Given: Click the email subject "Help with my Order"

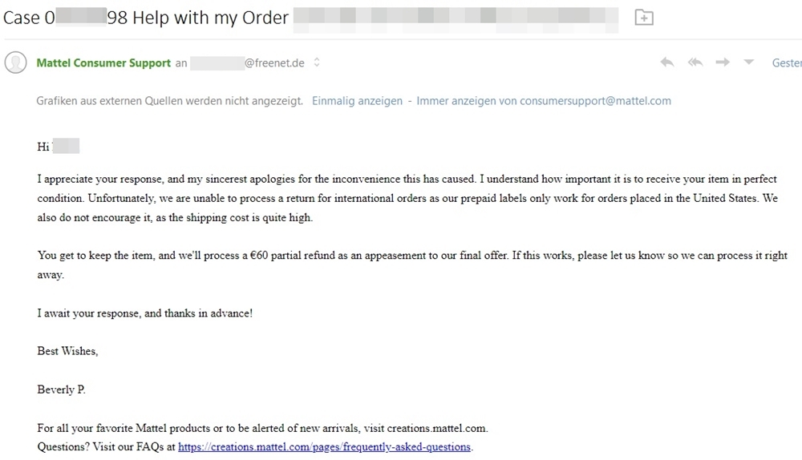Looking at the screenshot, I should pyautogui.click(x=210, y=18).
